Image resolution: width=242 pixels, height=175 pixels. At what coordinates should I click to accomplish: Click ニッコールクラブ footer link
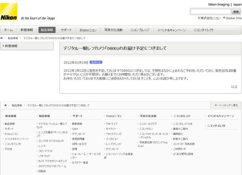148,124
